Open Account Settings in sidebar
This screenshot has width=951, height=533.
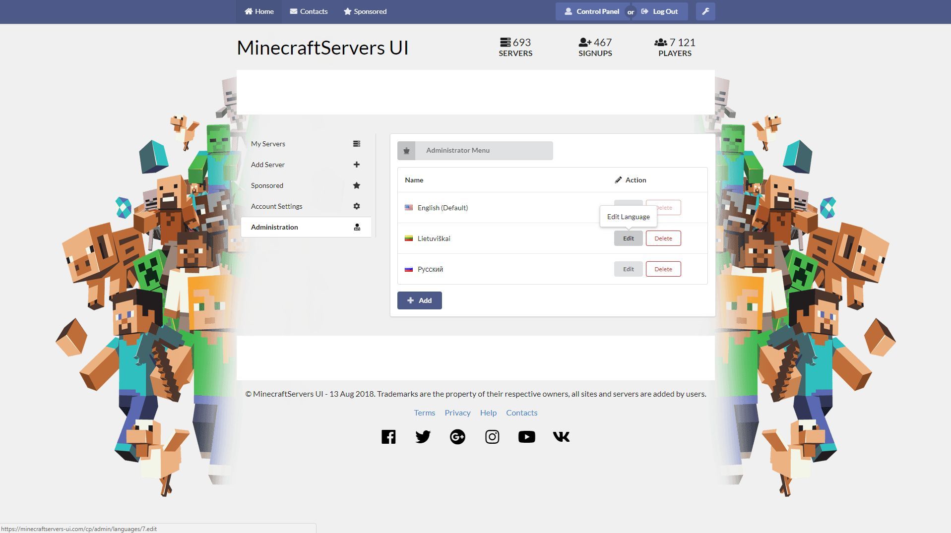point(306,206)
